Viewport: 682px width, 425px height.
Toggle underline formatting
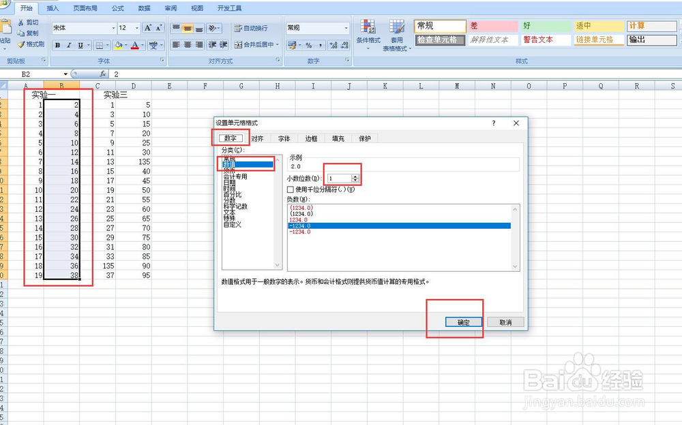[x=80, y=45]
